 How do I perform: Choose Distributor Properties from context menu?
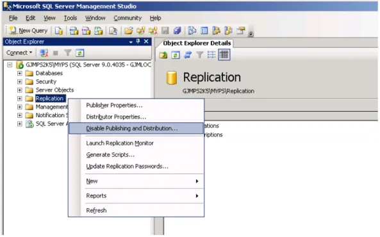(136, 117)
